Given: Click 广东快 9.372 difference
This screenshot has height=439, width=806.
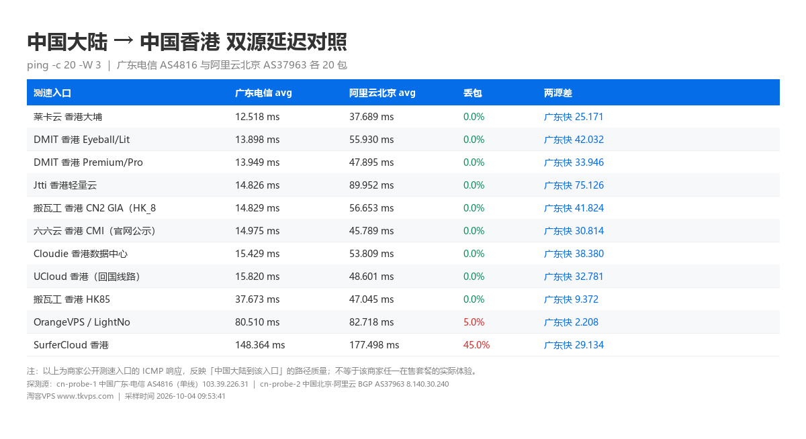Looking at the screenshot, I should [x=571, y=299].
